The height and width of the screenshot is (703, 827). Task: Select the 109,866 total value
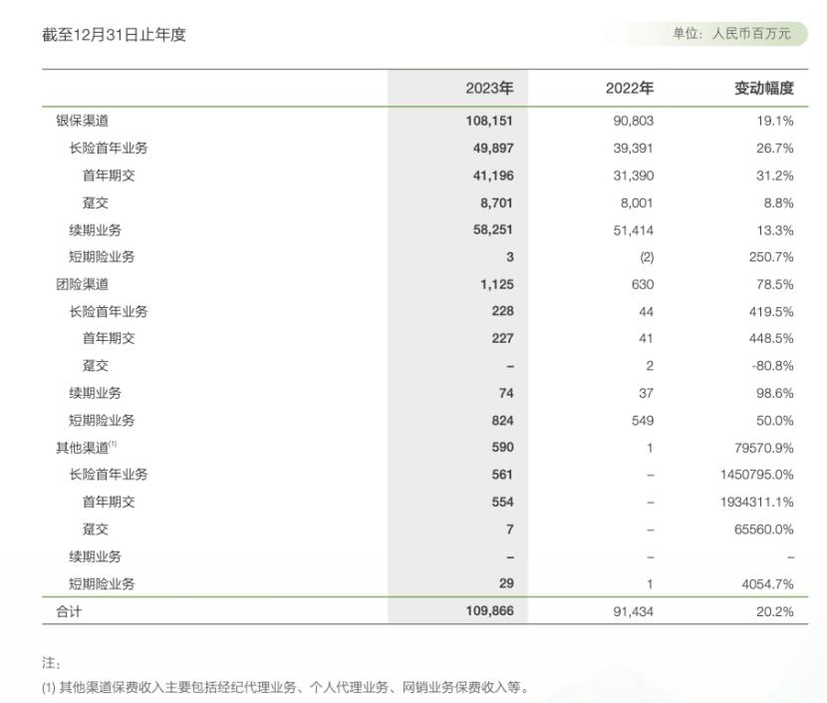click(489, 611)
